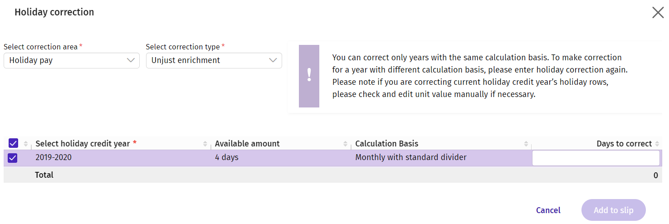Uncheck the 2019-2020 row checkbox
Image resolution: width=669 pixels, height=224 pixels.
click(x=13, y=158)
